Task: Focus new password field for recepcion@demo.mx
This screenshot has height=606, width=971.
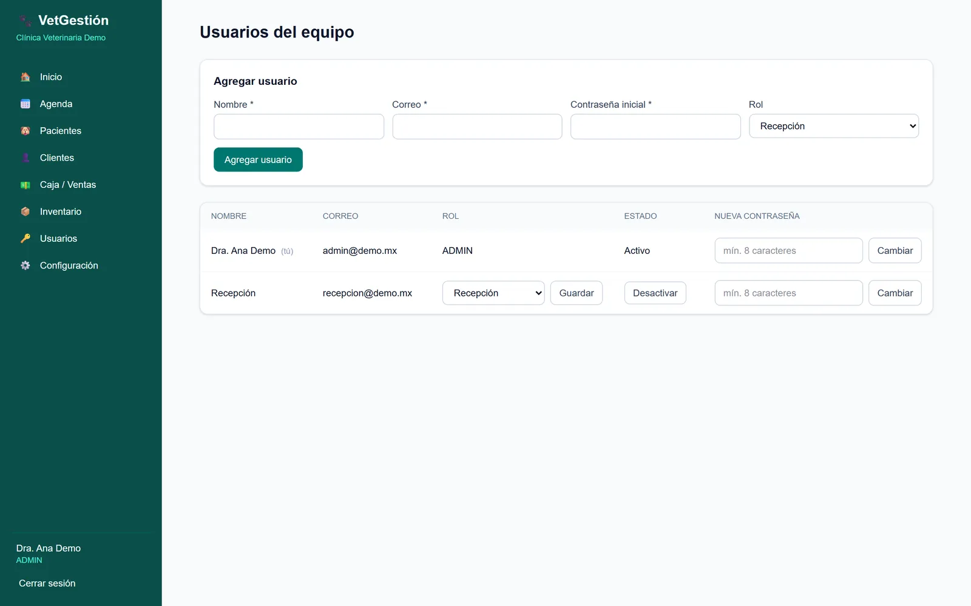Action: [x=788, y=293]
